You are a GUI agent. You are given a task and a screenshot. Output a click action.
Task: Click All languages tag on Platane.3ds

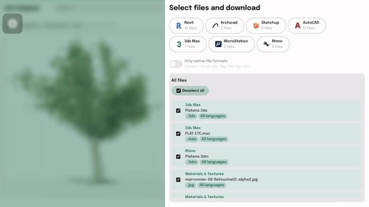[213, 116]
